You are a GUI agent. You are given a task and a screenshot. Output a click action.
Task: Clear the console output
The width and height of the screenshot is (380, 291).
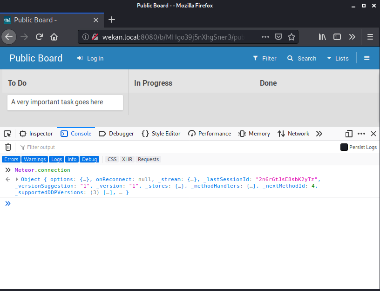coord(8,147)
